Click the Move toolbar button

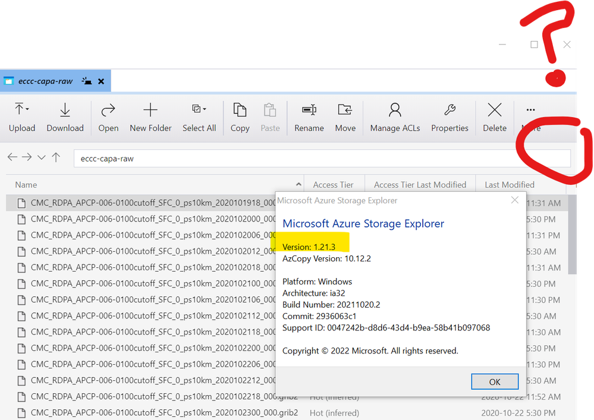(345, 118)
